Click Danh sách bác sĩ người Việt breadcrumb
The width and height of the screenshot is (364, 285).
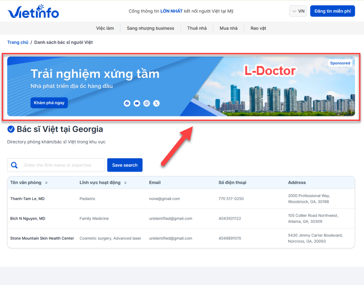[x=63, y=42]
